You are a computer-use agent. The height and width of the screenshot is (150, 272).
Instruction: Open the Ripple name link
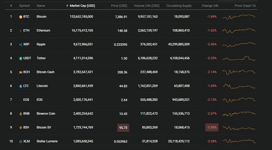41,44
